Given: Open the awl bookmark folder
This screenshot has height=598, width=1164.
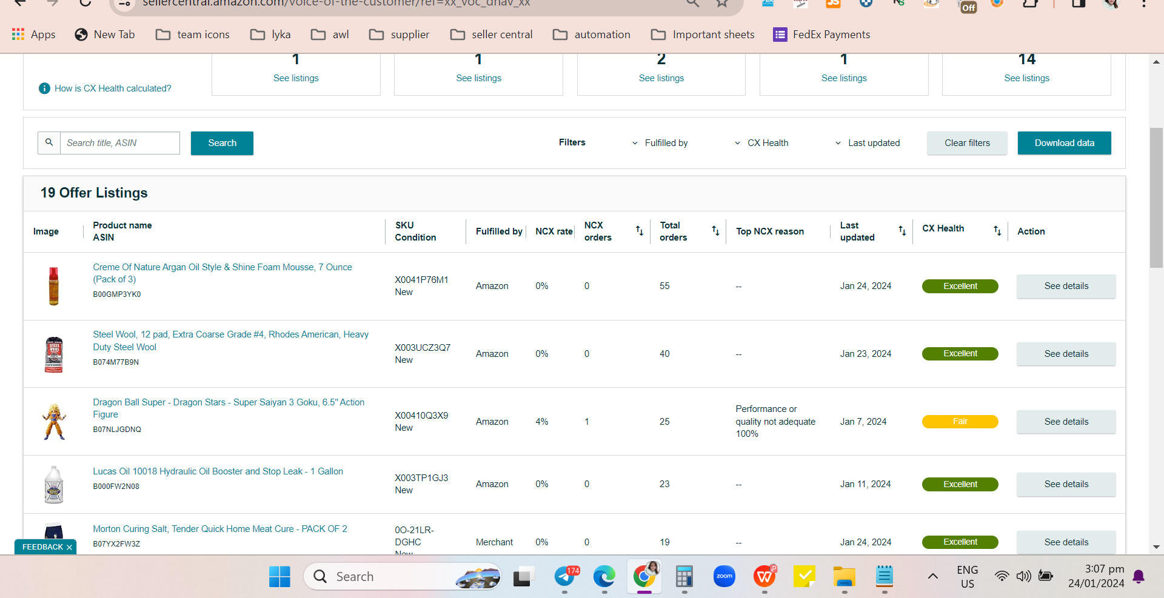Looking at the screenshot, I should [x=330, y=35].
